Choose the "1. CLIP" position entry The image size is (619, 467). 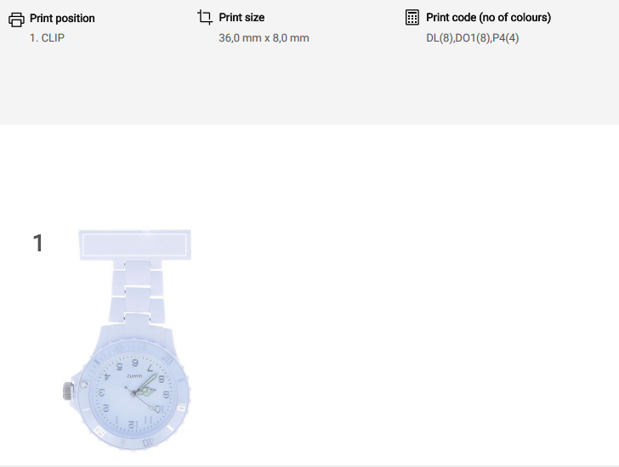pos(47,38)
